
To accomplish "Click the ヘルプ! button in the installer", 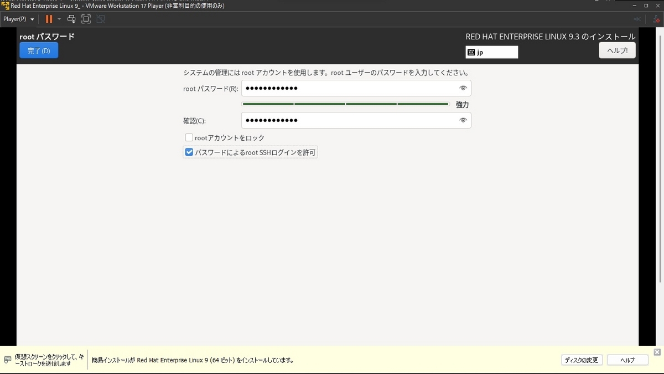I will [617, 50].
